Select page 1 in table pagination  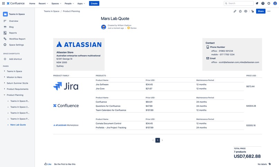(157, 140)
